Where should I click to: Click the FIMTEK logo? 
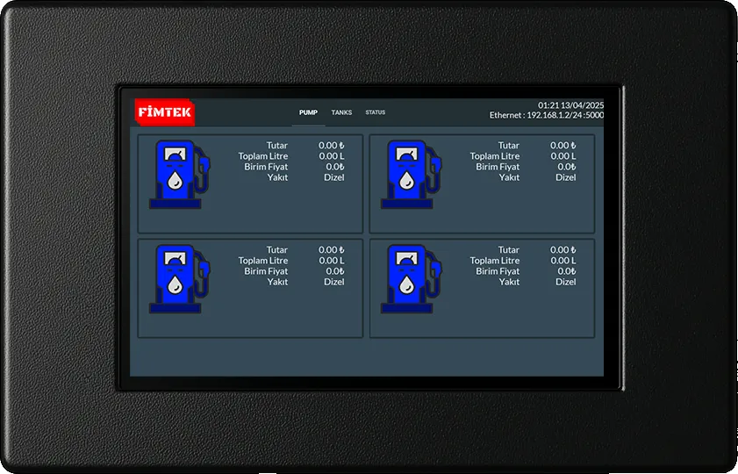[164, 112]
